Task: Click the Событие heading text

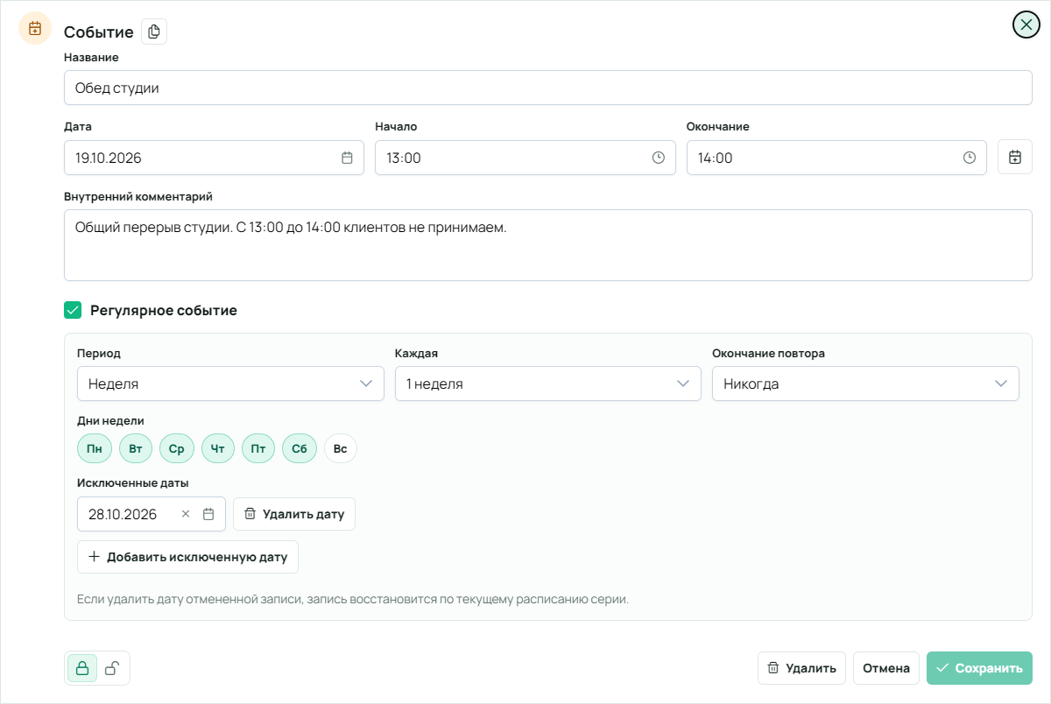Action: click(99, 32)
